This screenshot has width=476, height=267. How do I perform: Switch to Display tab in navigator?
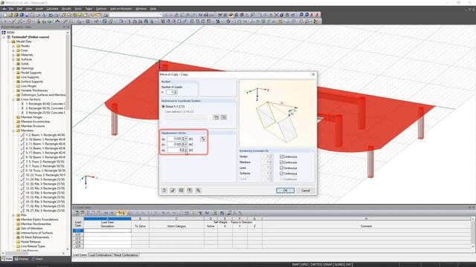coord(22,259)
